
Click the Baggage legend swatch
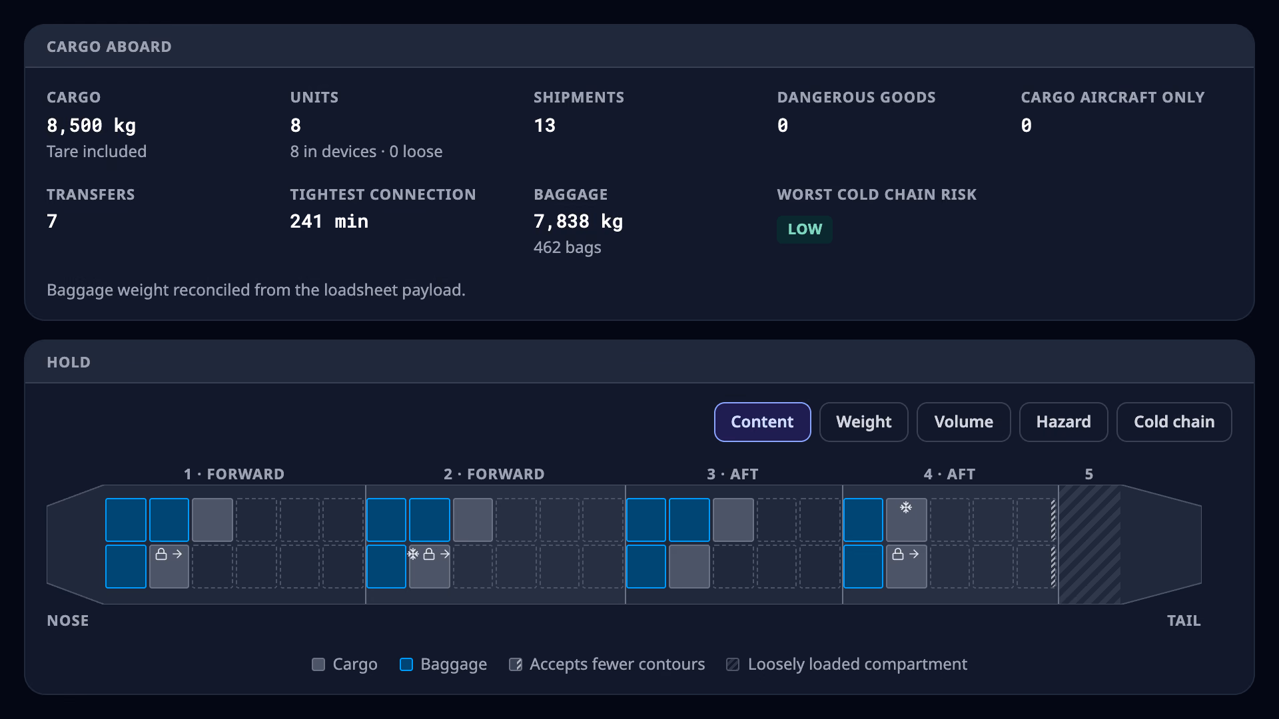[406, 664]
